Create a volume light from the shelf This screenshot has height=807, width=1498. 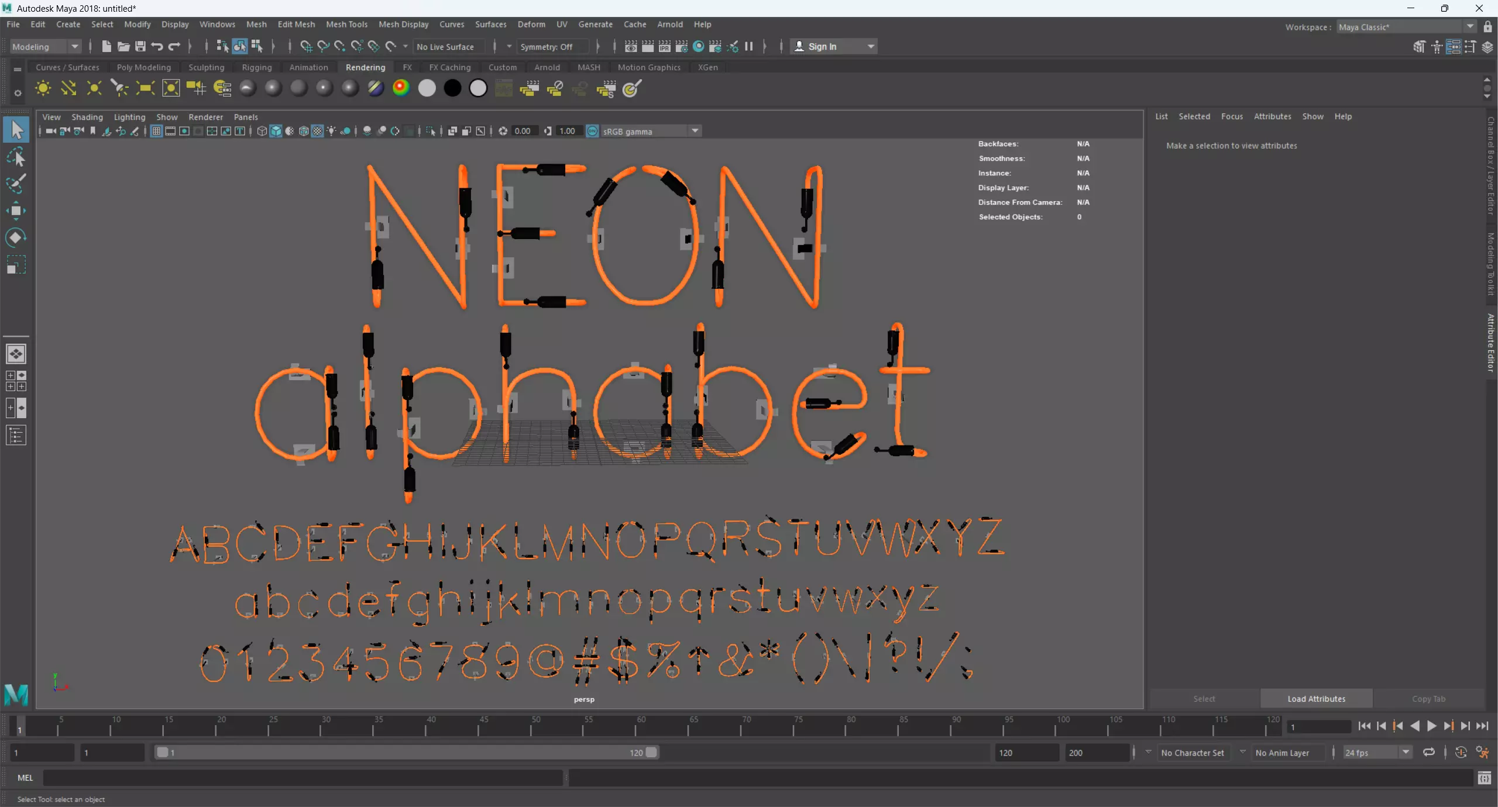coord(171,88)
